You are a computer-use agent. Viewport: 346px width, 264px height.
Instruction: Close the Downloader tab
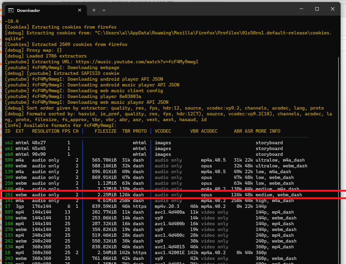(80, 10)
